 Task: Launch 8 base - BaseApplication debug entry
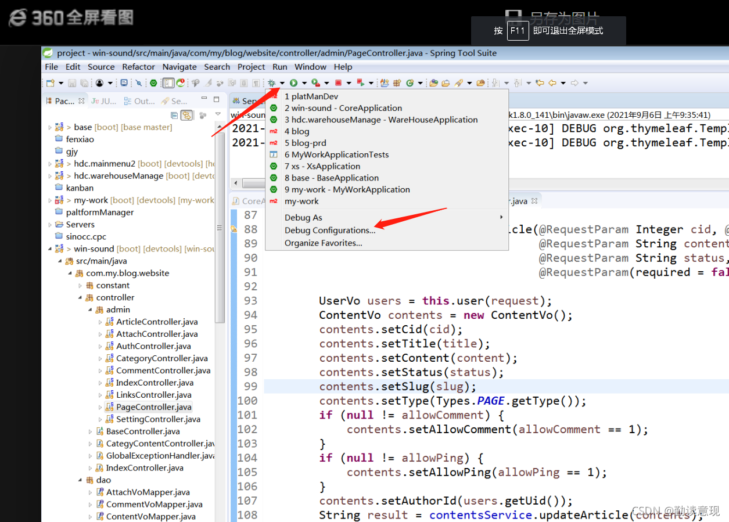[387, 178]
